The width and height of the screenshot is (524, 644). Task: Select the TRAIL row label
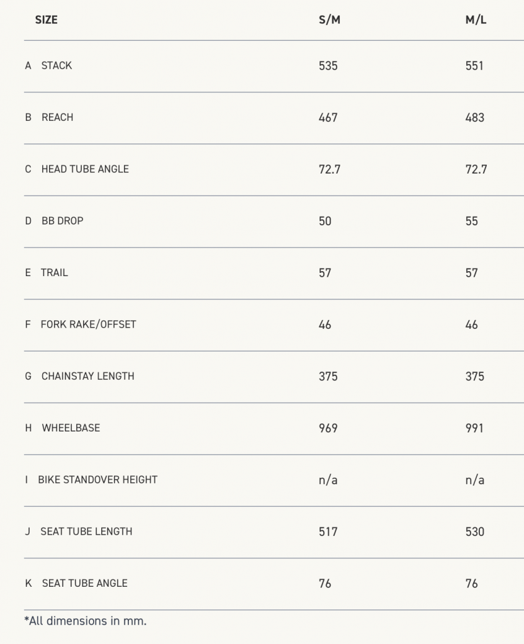pos(54,273)
